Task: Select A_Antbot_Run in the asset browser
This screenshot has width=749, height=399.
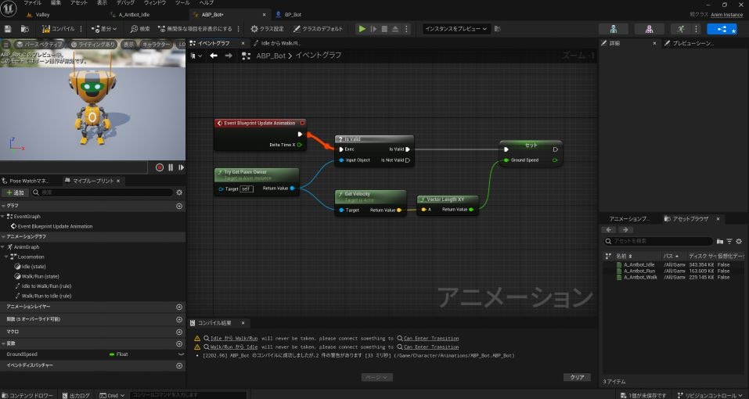Action: [639, 271]
